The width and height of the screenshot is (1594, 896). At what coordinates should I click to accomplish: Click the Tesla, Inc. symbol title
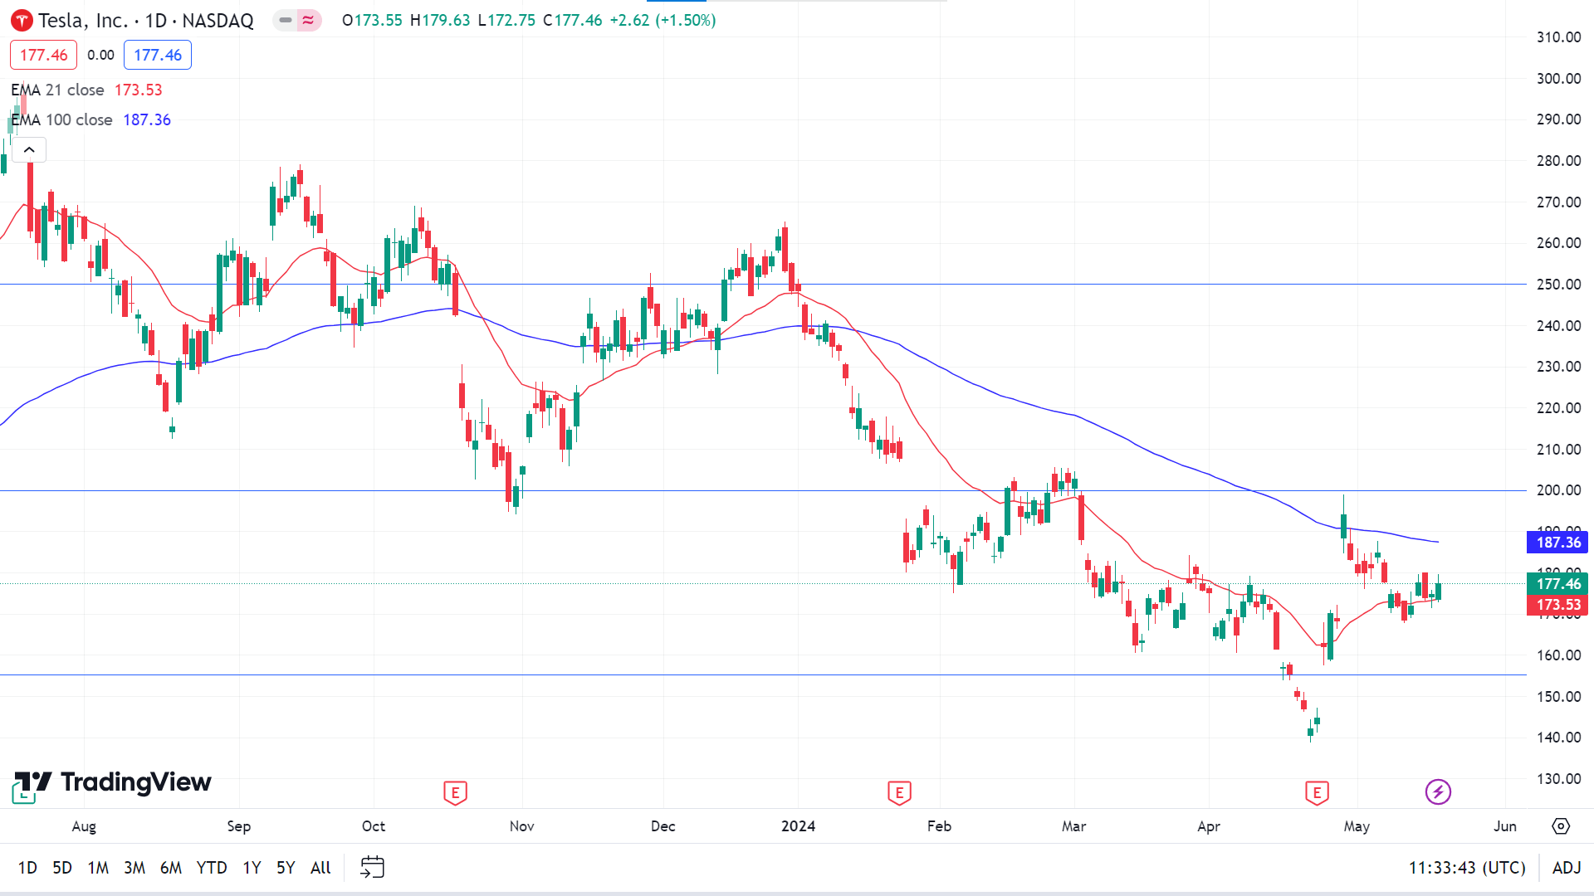click(146, 21)
